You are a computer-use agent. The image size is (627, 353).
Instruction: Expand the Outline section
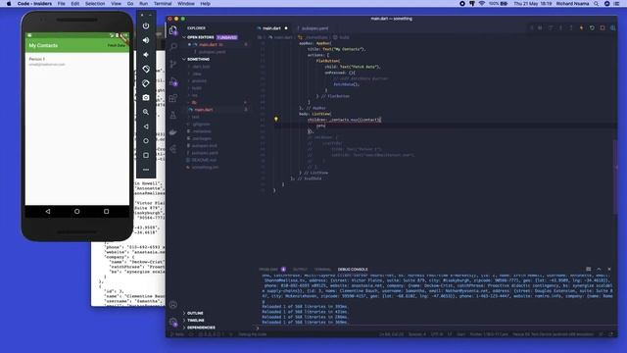pyautogui.click(x=195, y=313)
